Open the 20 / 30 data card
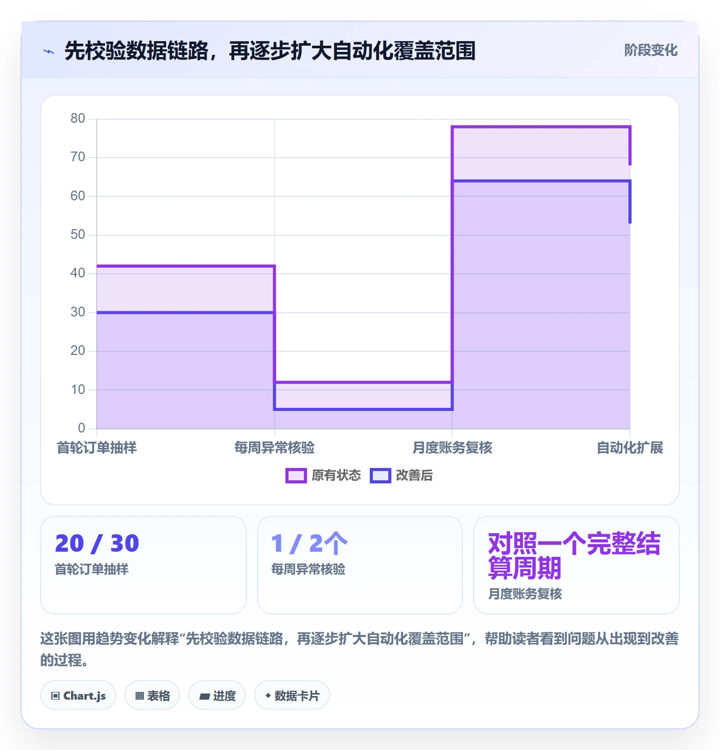 (143, 565)
